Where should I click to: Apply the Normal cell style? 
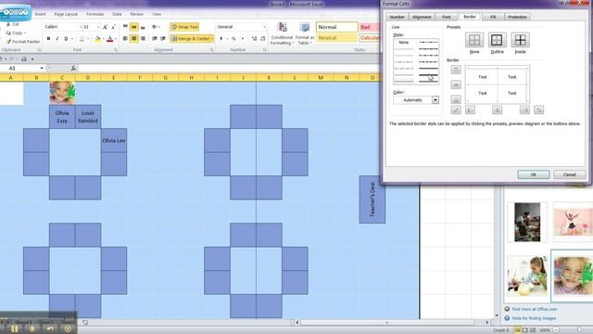(x=337, y=27)
